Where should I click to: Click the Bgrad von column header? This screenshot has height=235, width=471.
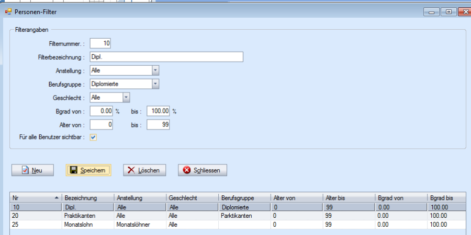coord(401,198)
